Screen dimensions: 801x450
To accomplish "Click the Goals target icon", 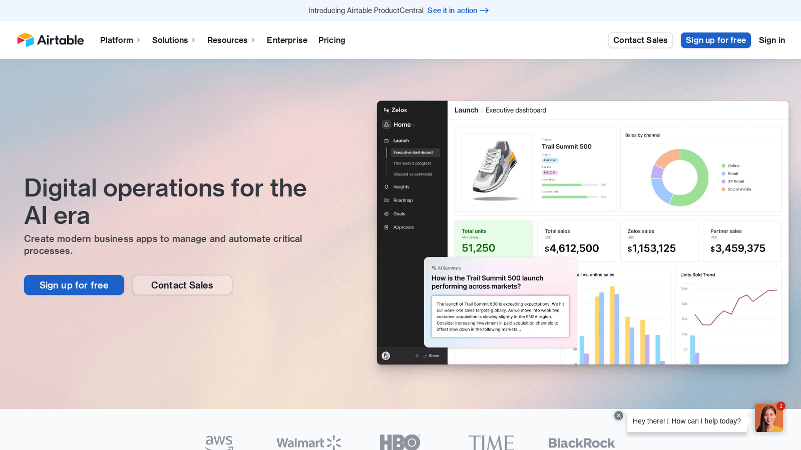I will tap(386, 214).
